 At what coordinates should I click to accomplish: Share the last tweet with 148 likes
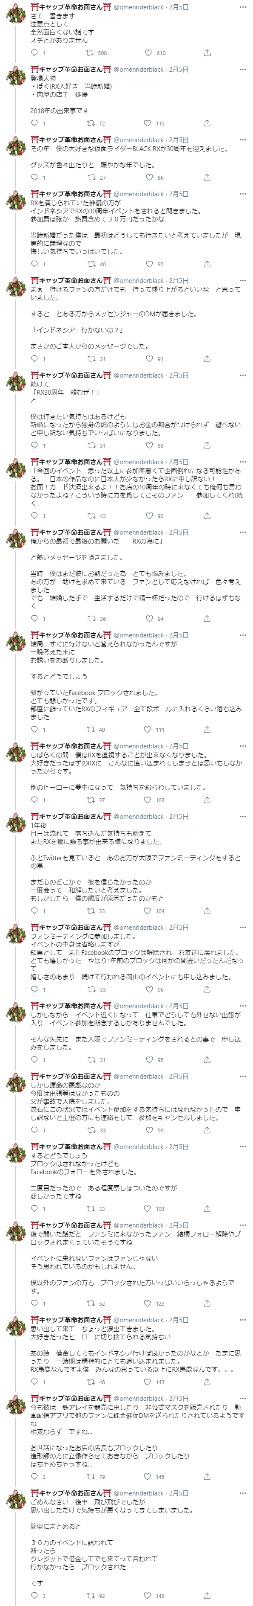point(207,1595)
